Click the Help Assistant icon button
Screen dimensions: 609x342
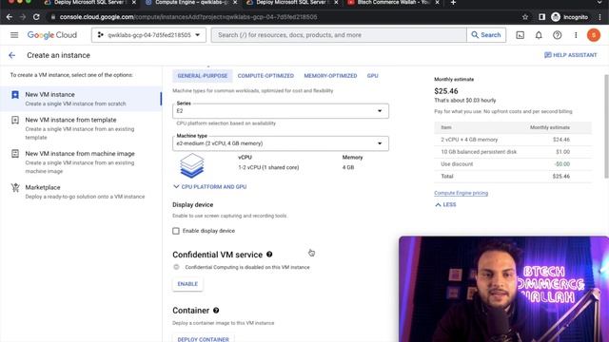[571, 55]
